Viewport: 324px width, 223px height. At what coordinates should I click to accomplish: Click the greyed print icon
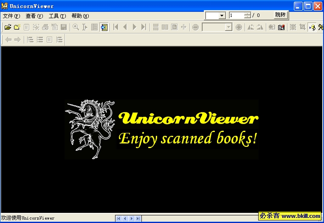[45, 27]
